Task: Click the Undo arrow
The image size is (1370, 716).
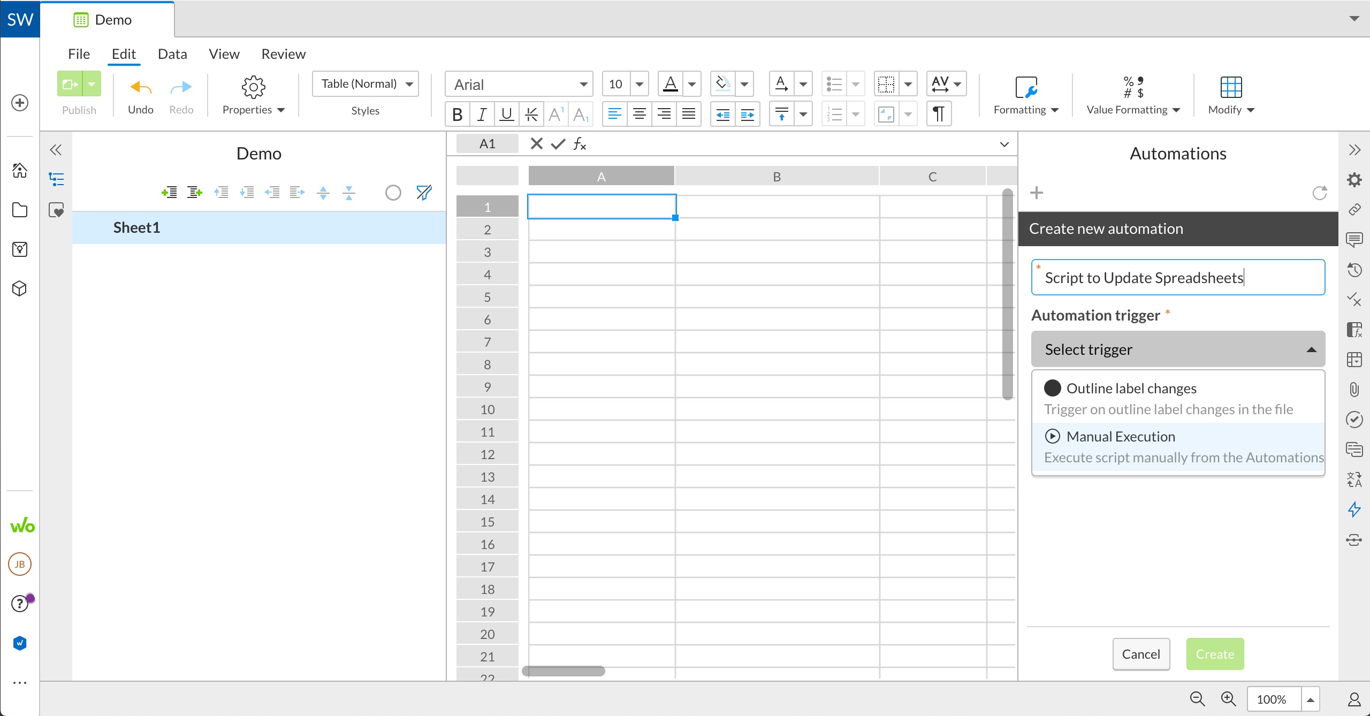Action: coord(141,87)
